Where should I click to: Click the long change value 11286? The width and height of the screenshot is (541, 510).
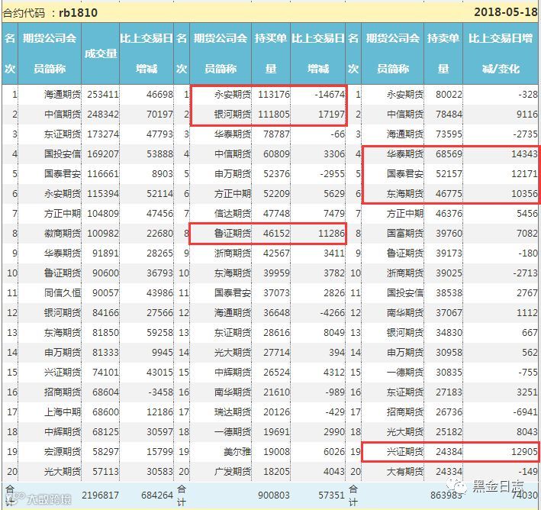(x=331, y=234)
